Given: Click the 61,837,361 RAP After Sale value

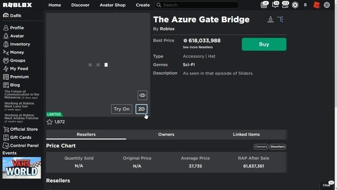Looking at the screenshot, I should pyautogui.click(x=254, y=166).
